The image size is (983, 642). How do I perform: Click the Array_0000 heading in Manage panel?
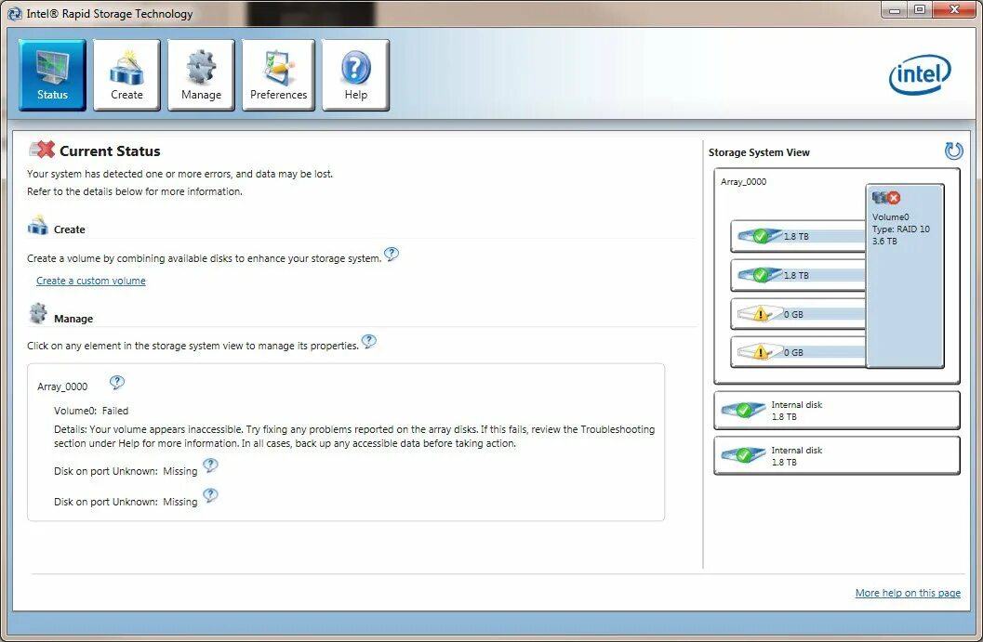pos(62,387)
